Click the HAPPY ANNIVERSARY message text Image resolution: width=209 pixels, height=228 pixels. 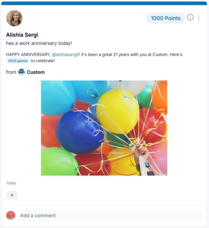tap(28, 55)
